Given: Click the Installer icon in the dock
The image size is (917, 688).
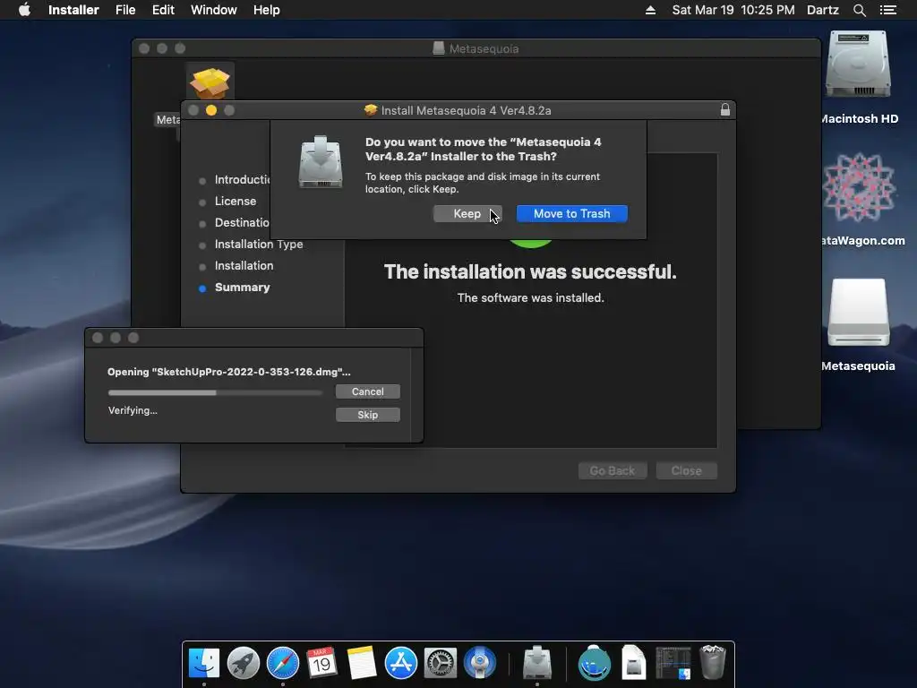Looking at the screenshot, I should point(537,663).
